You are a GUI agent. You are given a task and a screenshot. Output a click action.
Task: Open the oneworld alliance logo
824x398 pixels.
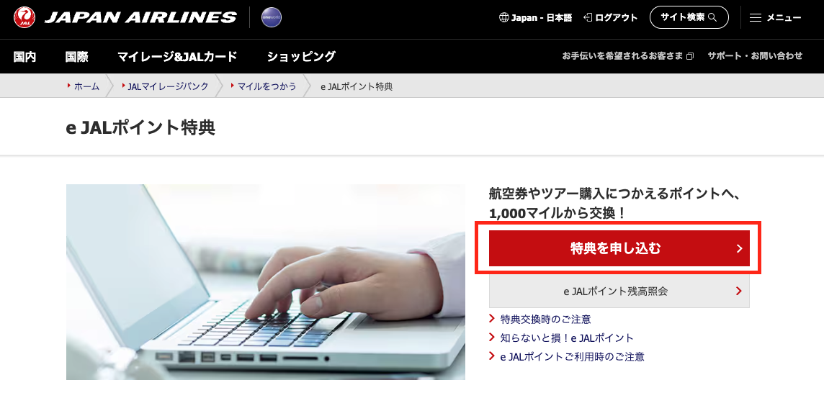[271, 17]
